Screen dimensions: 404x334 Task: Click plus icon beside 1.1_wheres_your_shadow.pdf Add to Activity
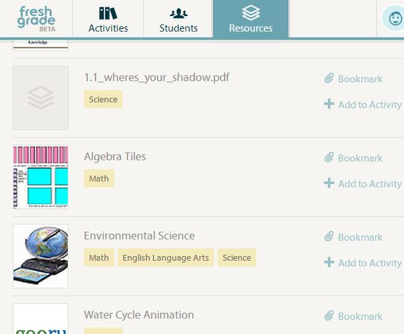tap(329, 104)
